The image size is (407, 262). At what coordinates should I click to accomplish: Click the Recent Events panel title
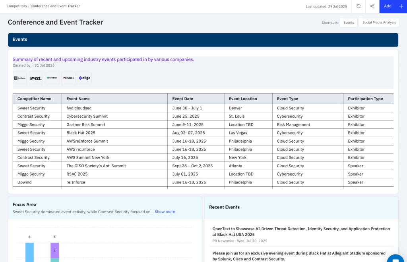pyautogui.click(x=224, y=207)
